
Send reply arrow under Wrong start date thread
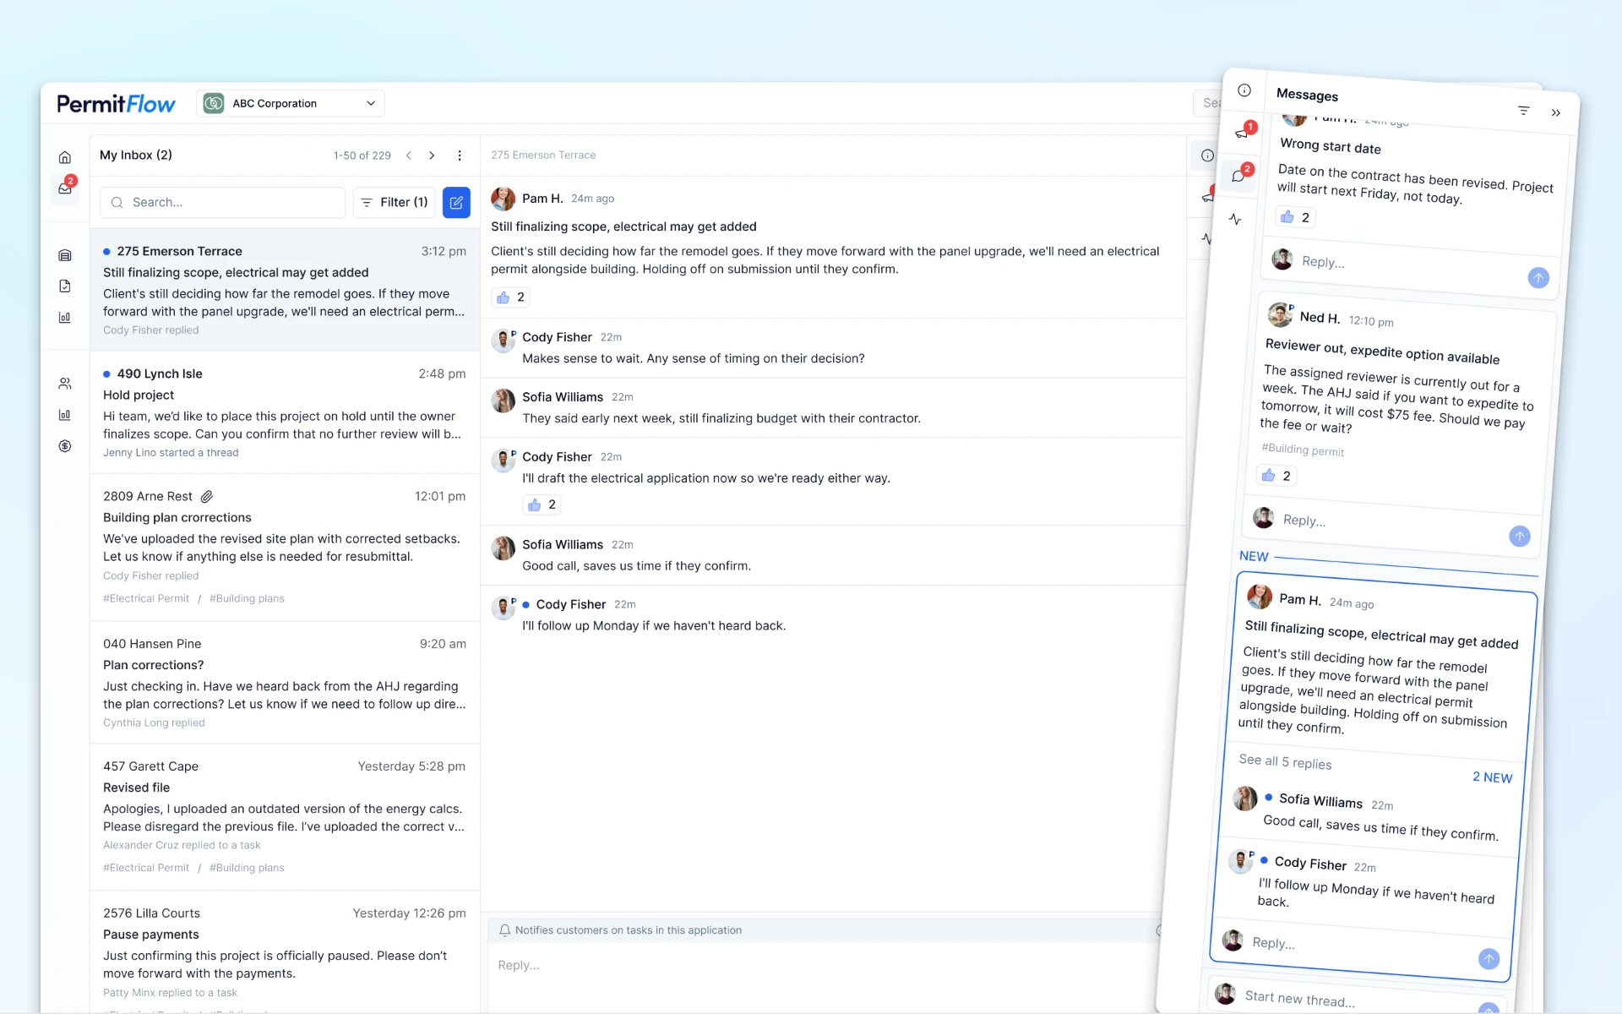pos(1538,277)
